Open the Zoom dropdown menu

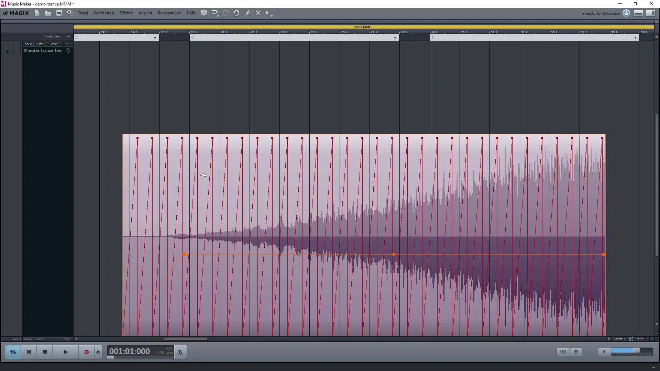[x=619, y=339]
